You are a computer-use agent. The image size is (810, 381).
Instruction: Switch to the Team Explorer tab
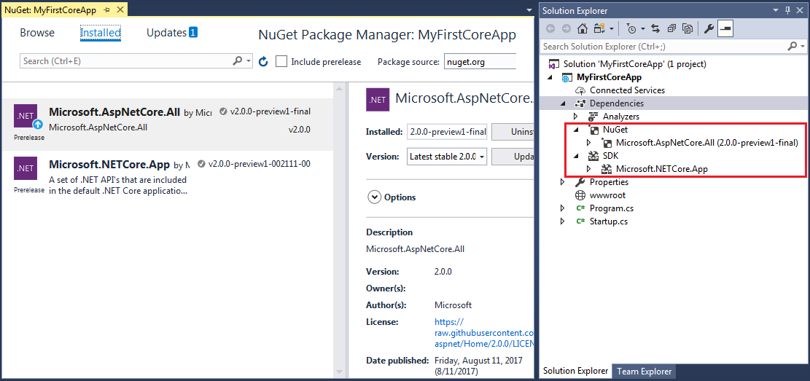pyautogui.click(x=645, y=372)
